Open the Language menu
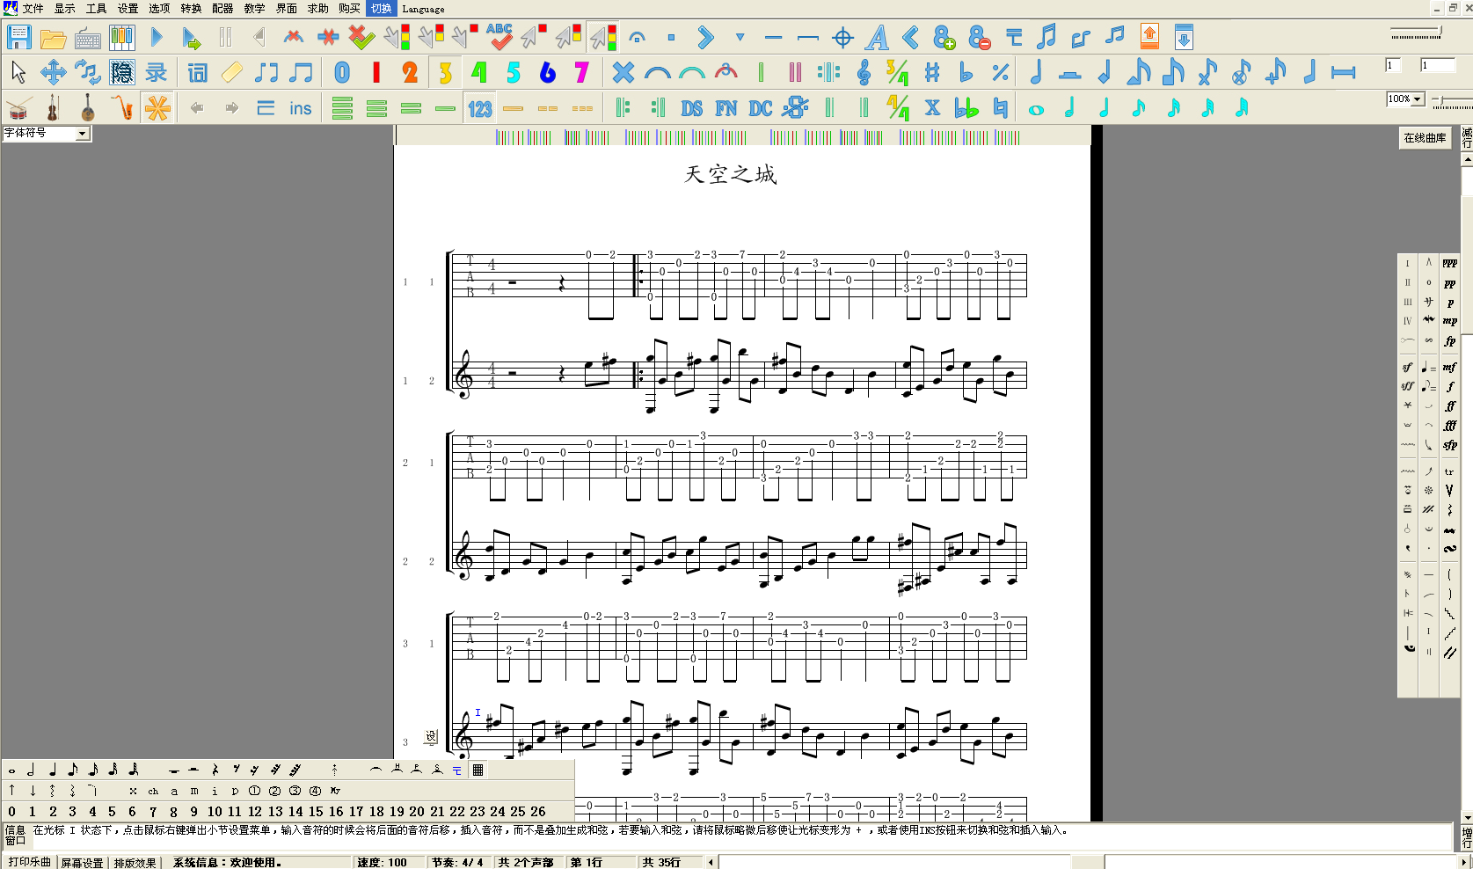The height and width of the screenshot is (869, 1473). click(x=423, y=9)
